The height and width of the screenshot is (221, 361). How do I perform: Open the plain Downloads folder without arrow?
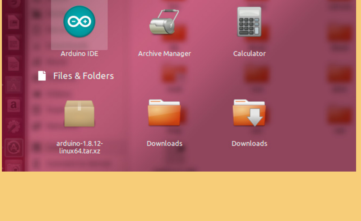click(x=164, y=113)
